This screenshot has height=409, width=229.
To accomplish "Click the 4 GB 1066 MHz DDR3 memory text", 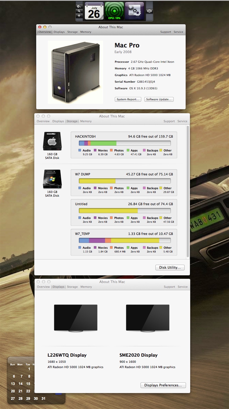I will point(143,68).
